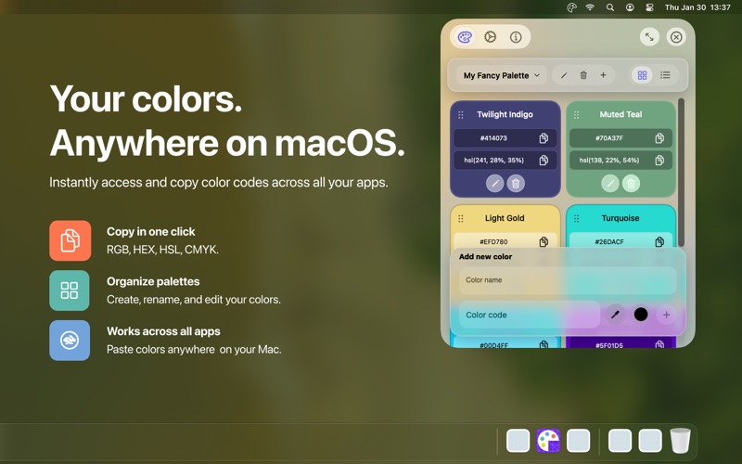Copy the #00D4FF hex code
This screenshot has height=464, width=742.
click(x=544, y=344)
